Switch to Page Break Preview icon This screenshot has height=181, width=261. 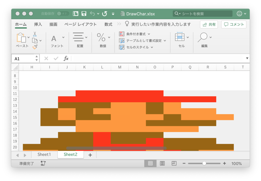[x=174, y=163]
